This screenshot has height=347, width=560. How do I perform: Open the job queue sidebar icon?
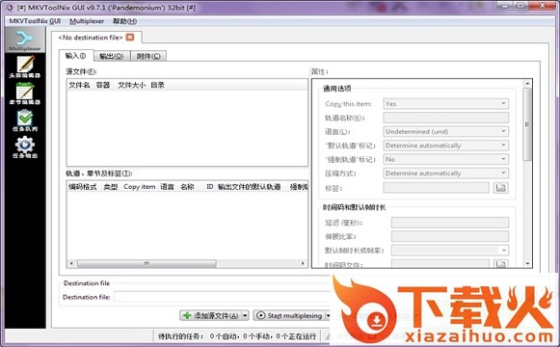tap(25, 120)
